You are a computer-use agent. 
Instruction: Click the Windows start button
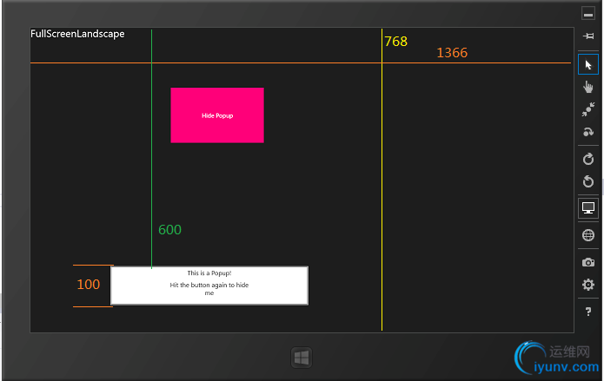click(302, 358)
